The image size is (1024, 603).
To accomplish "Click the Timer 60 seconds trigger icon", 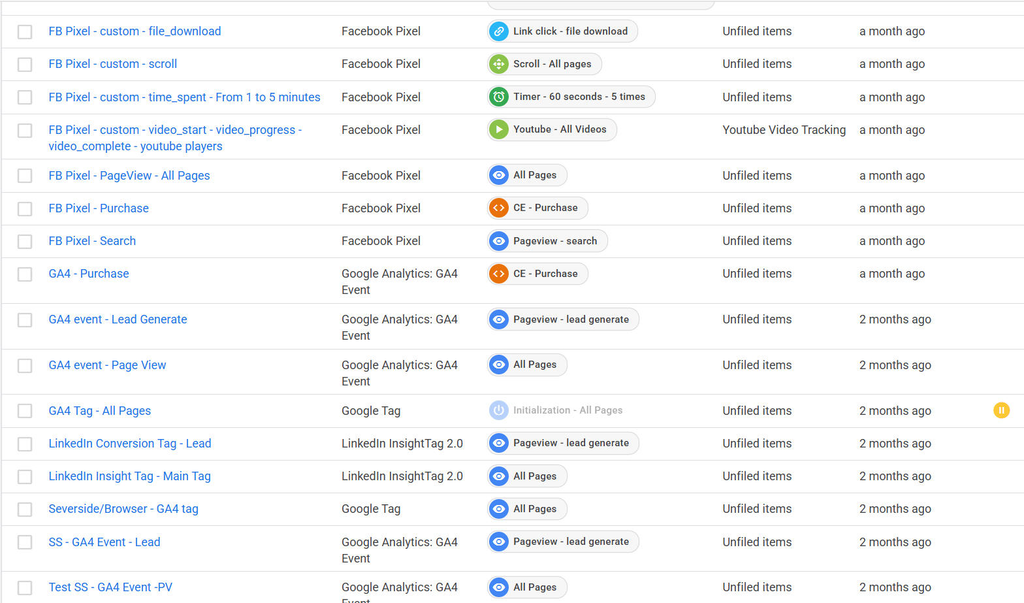I will click(499, 97).
